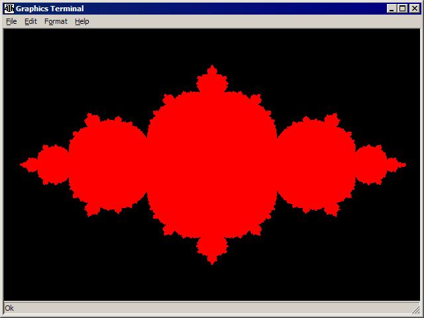
Task: Click the medium red bulb left of center
Action: 107,164
